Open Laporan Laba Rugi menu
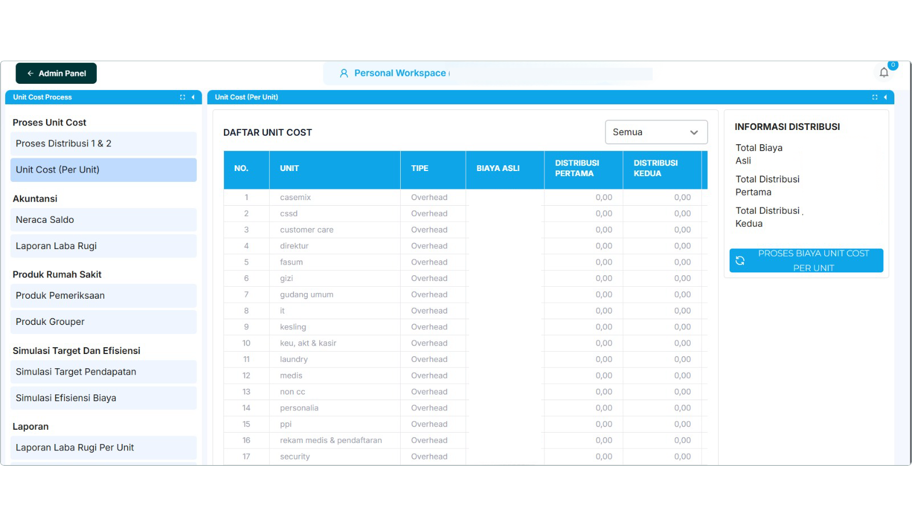Screen dimensions: 912x513 pos(103,246)
